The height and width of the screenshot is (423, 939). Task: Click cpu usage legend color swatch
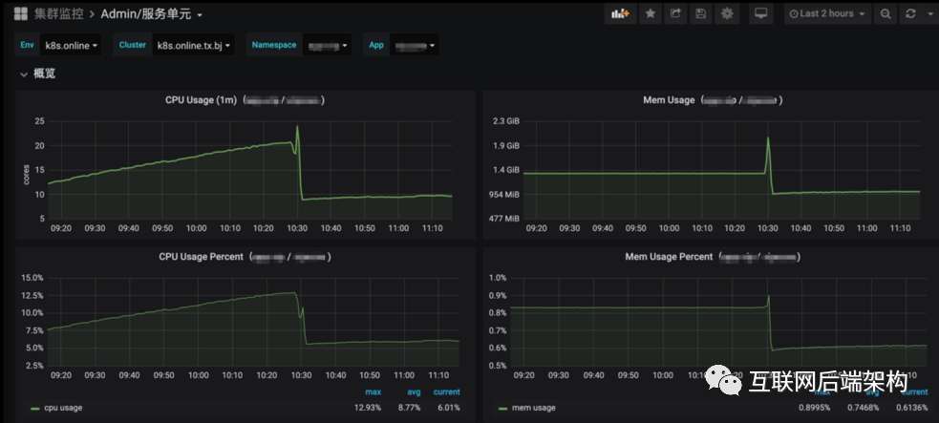pos(35,409)
